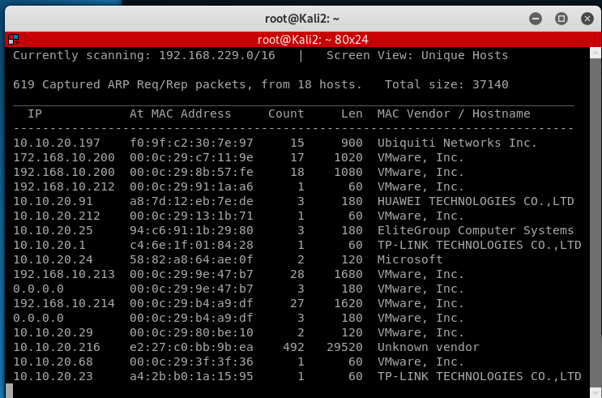Select IP 10.10.20.216 entry
Viewport: 602px width, 398px height.
(57, 347)
